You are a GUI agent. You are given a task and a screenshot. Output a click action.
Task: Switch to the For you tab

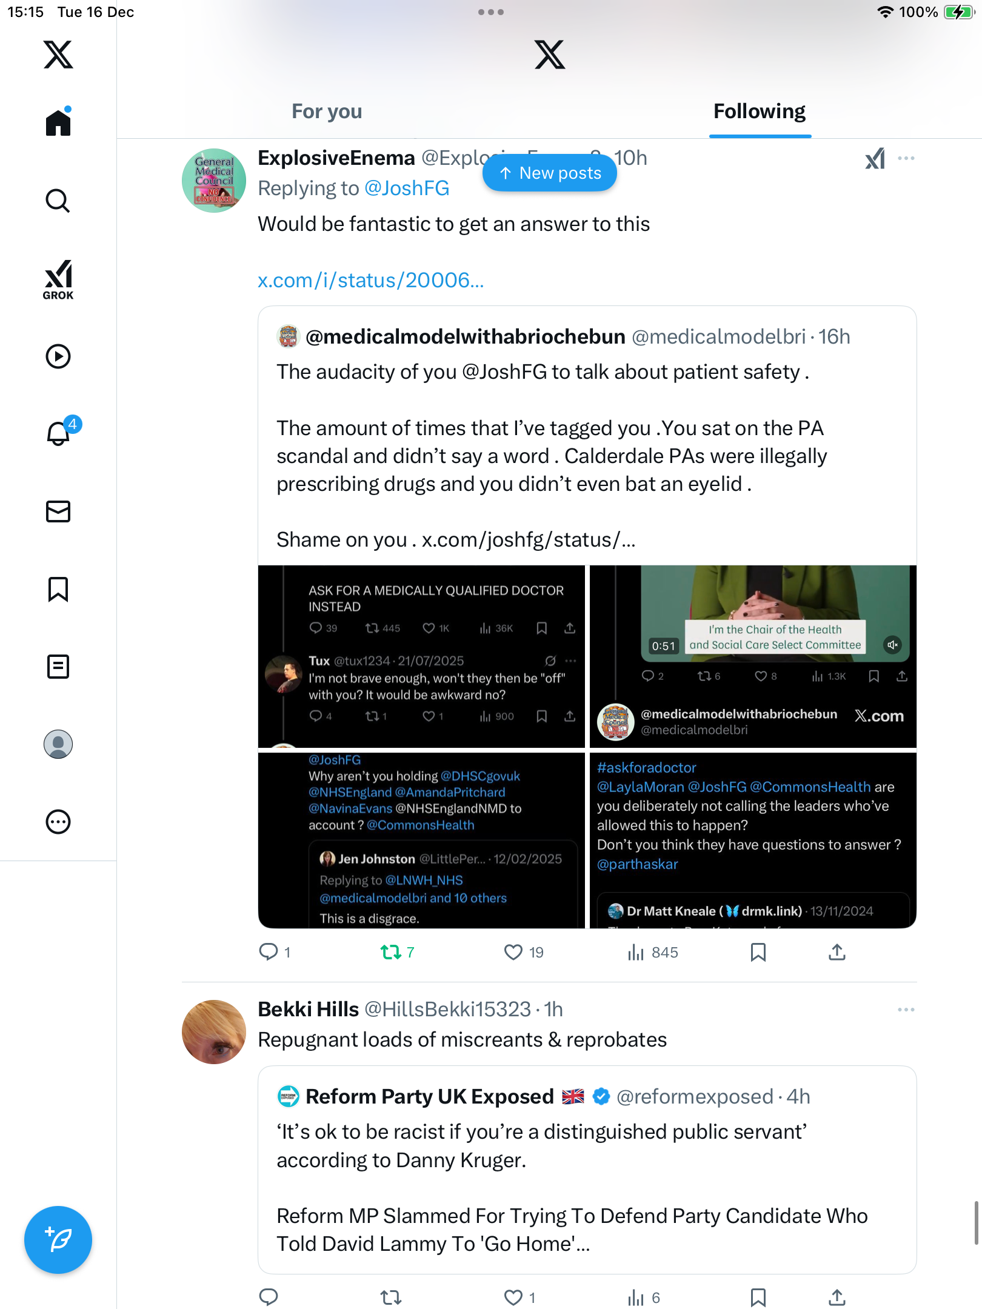coord(327,112)
